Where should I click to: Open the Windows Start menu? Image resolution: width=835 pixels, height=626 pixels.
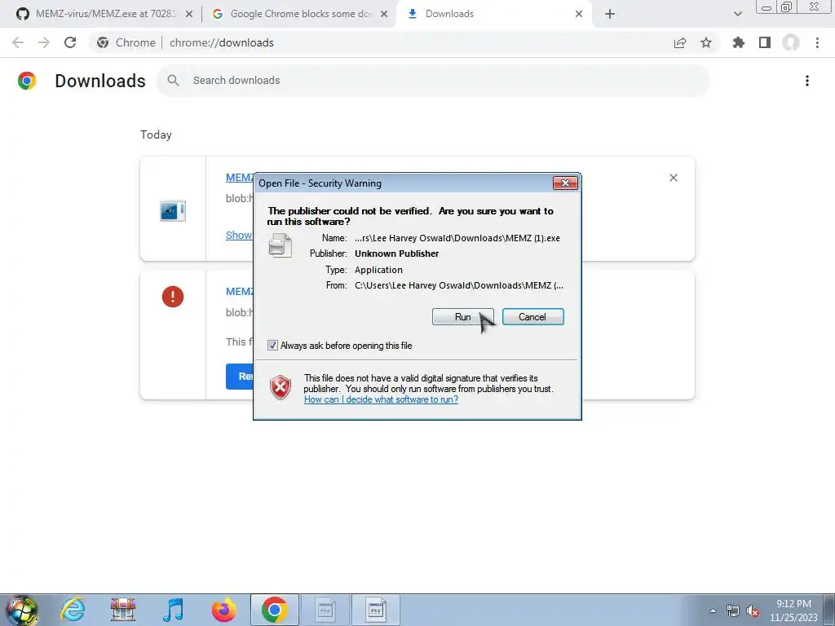click(x=22, y=610)
